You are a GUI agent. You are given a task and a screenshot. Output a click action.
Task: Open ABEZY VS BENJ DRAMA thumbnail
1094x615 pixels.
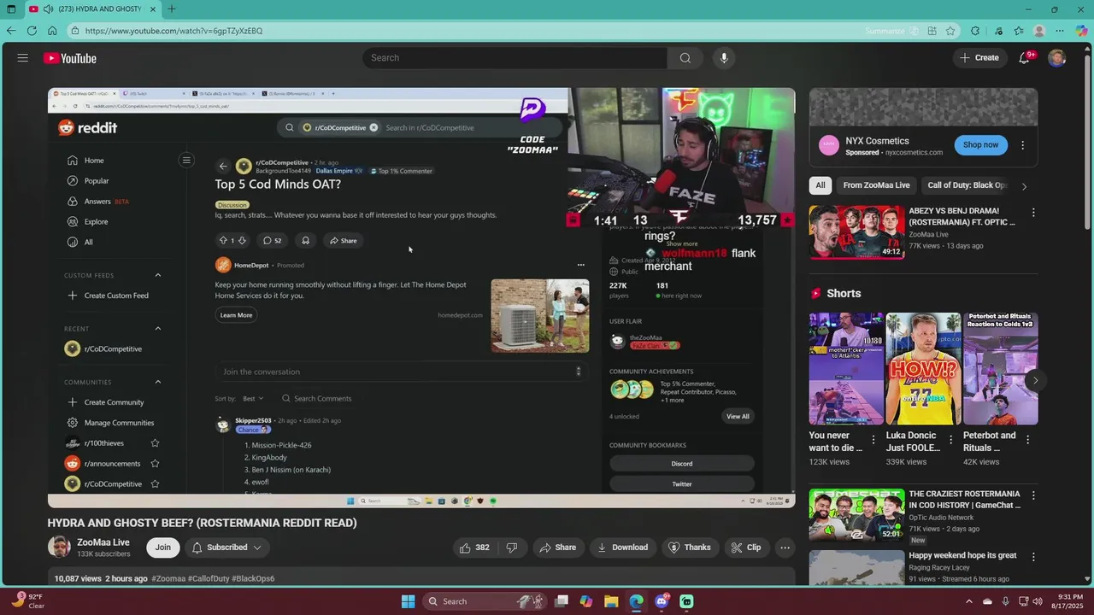856,231
